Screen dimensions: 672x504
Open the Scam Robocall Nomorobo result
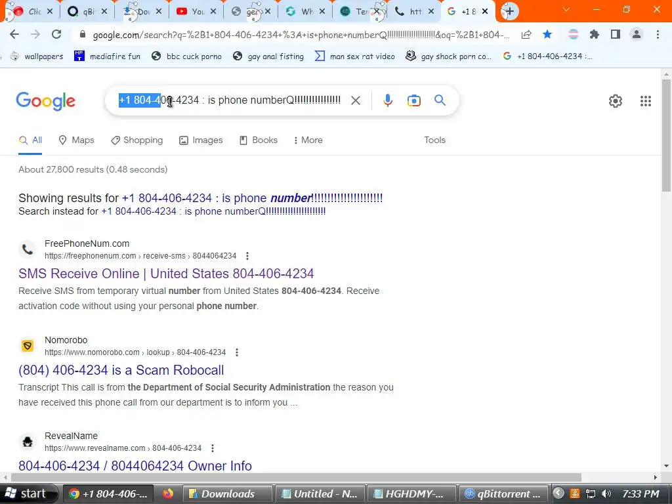click(121, 370)
